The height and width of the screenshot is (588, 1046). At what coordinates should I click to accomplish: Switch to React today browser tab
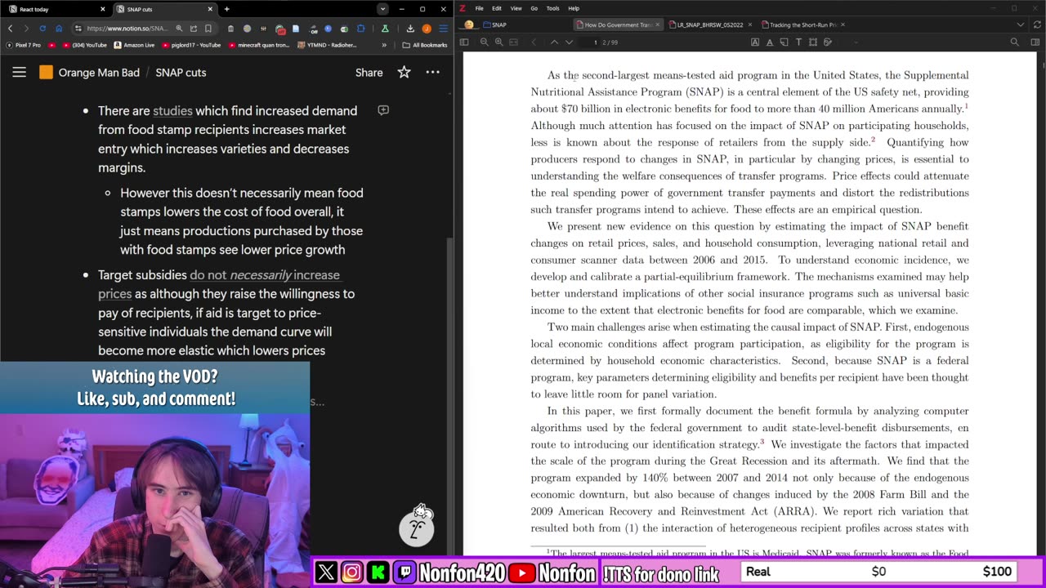[56, 9]
